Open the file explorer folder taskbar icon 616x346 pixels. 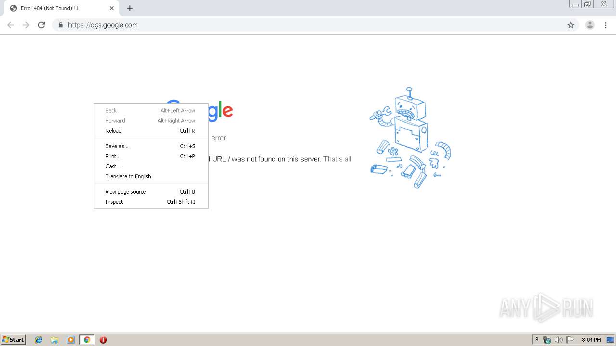click(54, 340)
